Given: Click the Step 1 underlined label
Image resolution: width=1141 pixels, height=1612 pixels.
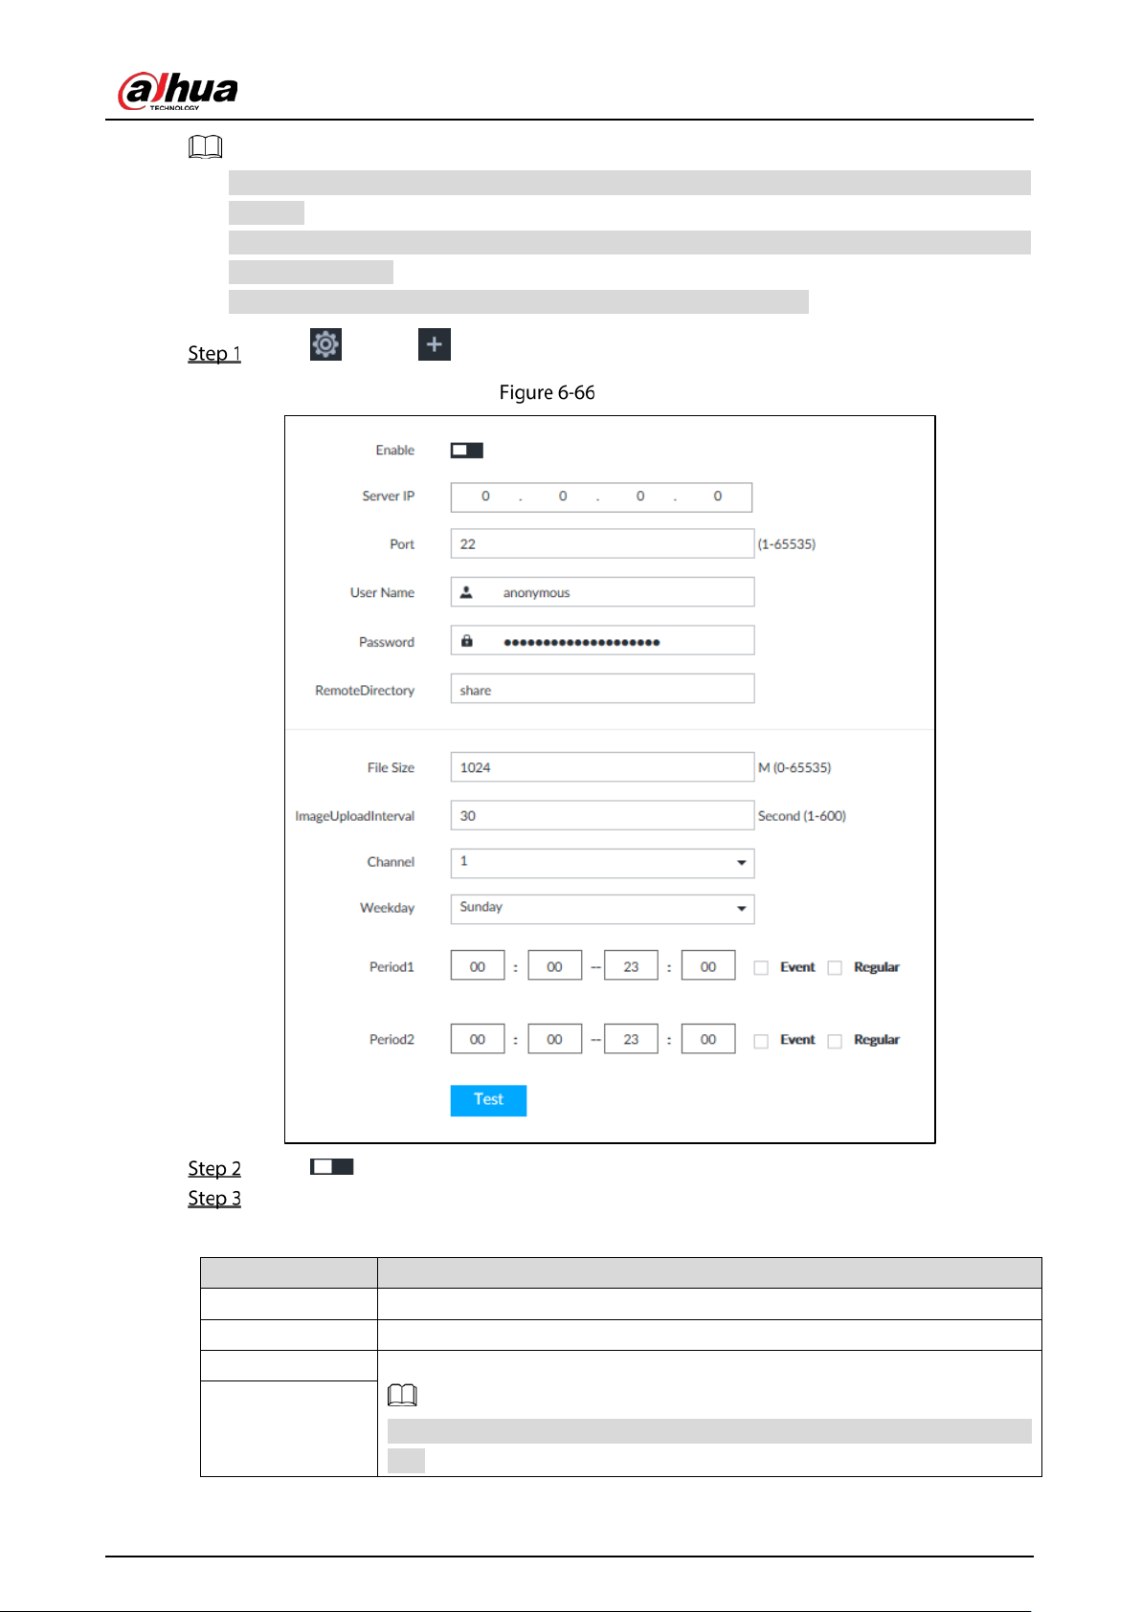Looking at the screenshot, I should (214, 354).
